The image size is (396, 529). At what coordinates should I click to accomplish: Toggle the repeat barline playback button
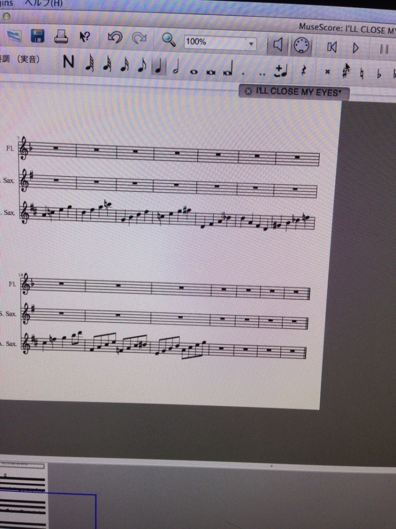(x=384, y=49)
